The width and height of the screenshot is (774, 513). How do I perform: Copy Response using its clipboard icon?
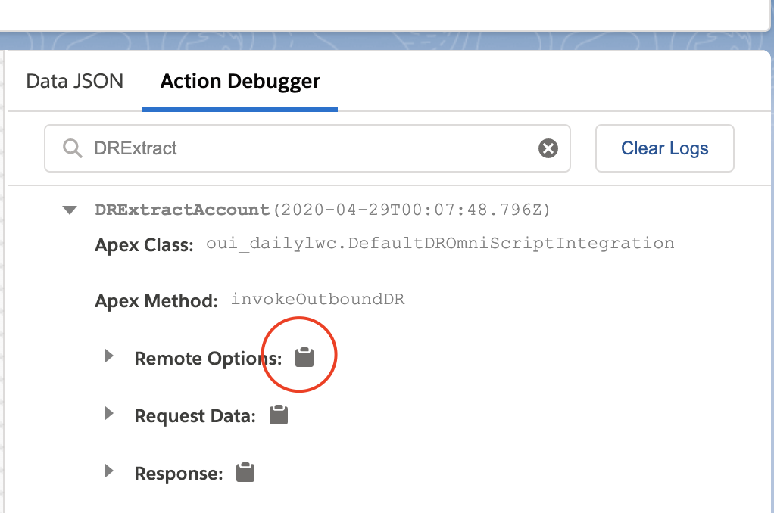coord(245,472)
